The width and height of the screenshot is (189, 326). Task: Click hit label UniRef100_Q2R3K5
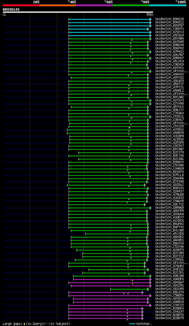(x=170, y=143)
